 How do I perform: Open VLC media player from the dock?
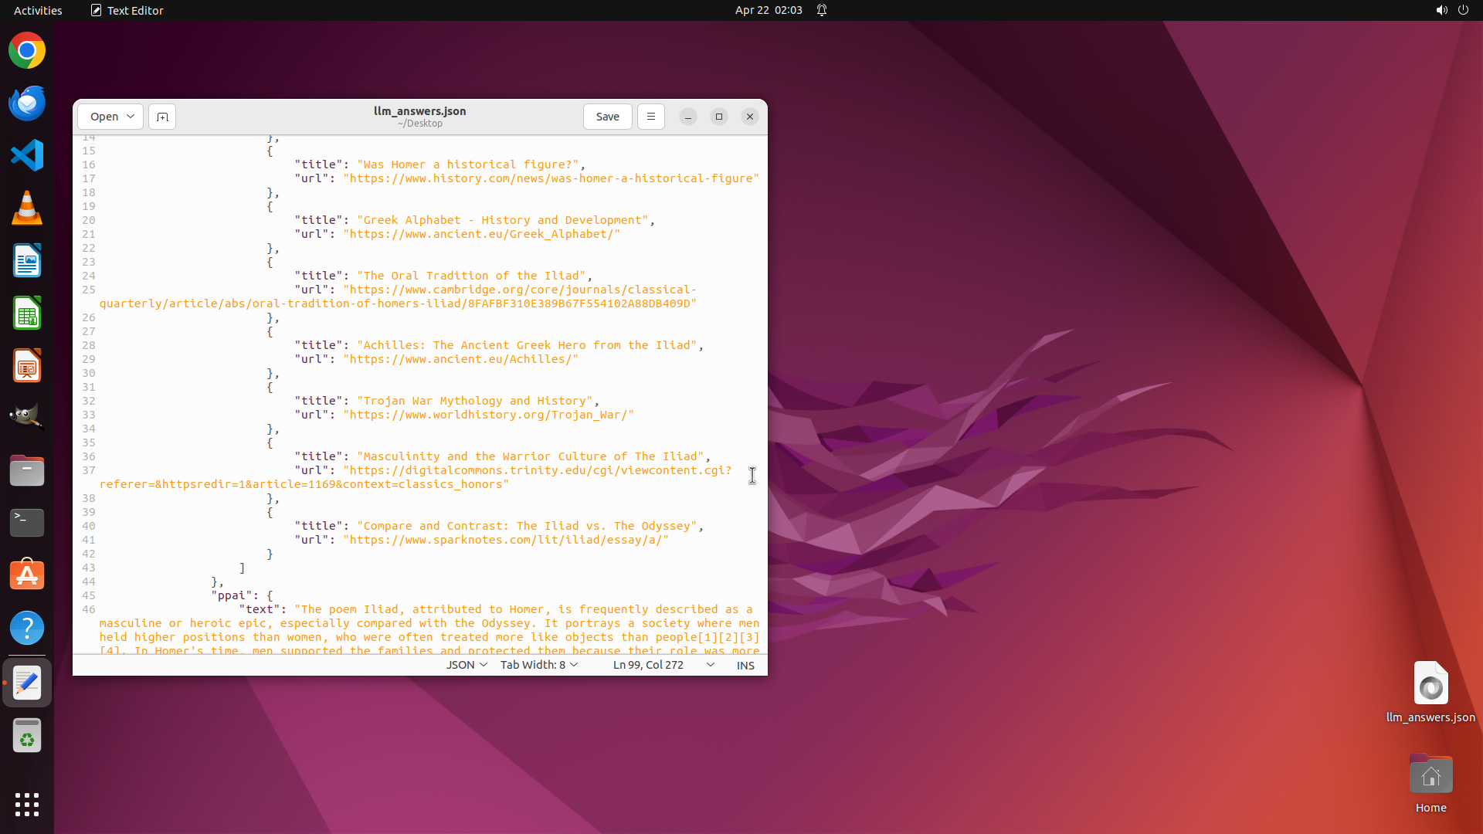point(27,208)
